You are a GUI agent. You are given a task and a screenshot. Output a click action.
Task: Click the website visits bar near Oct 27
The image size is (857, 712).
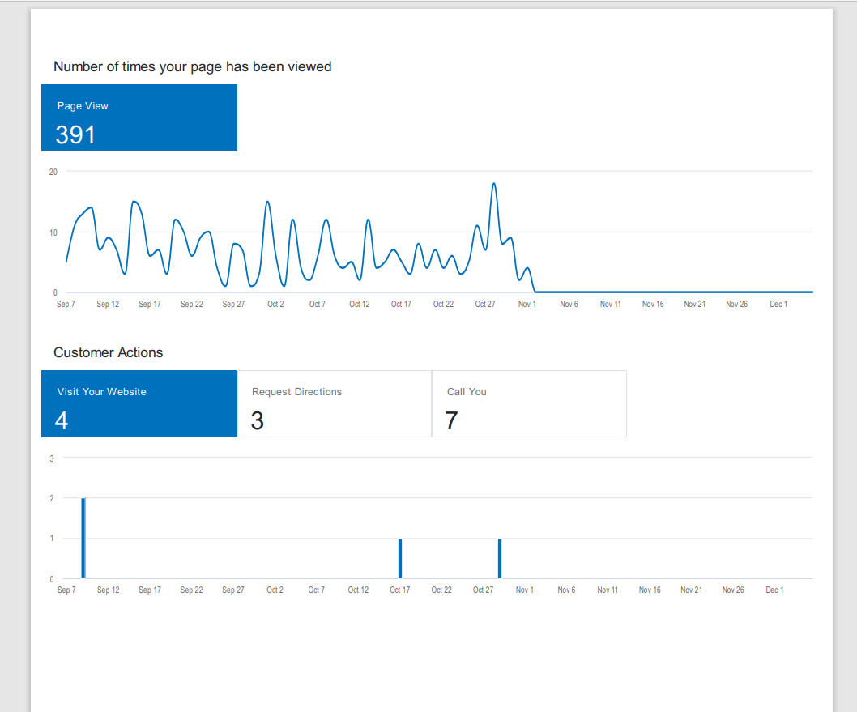pyautogui.click(x=500, y=558)
